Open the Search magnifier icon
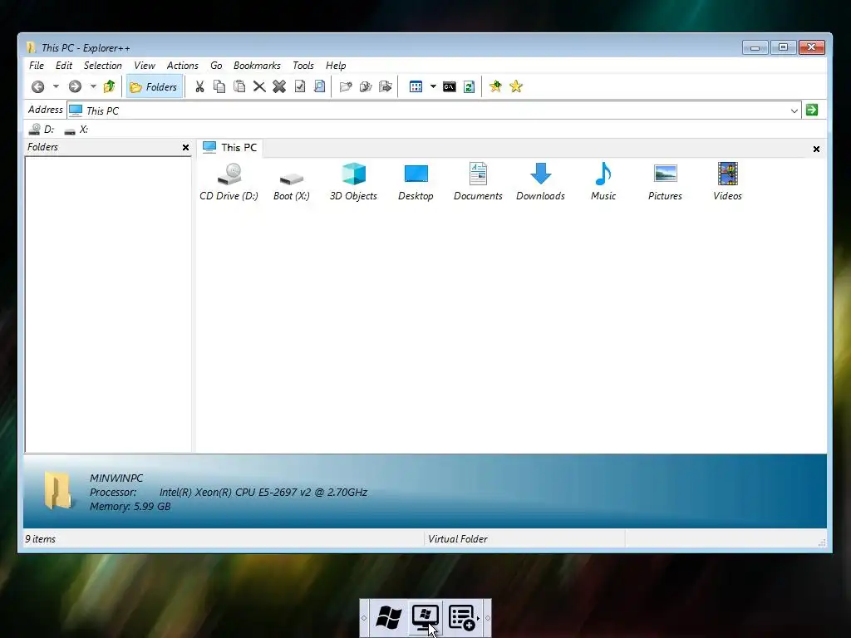The width and height of the screenshot is (851, 638). 320,86
